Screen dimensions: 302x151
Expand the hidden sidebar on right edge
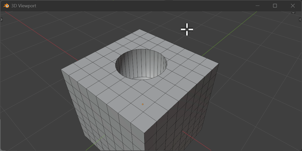[x=300, y=19]
